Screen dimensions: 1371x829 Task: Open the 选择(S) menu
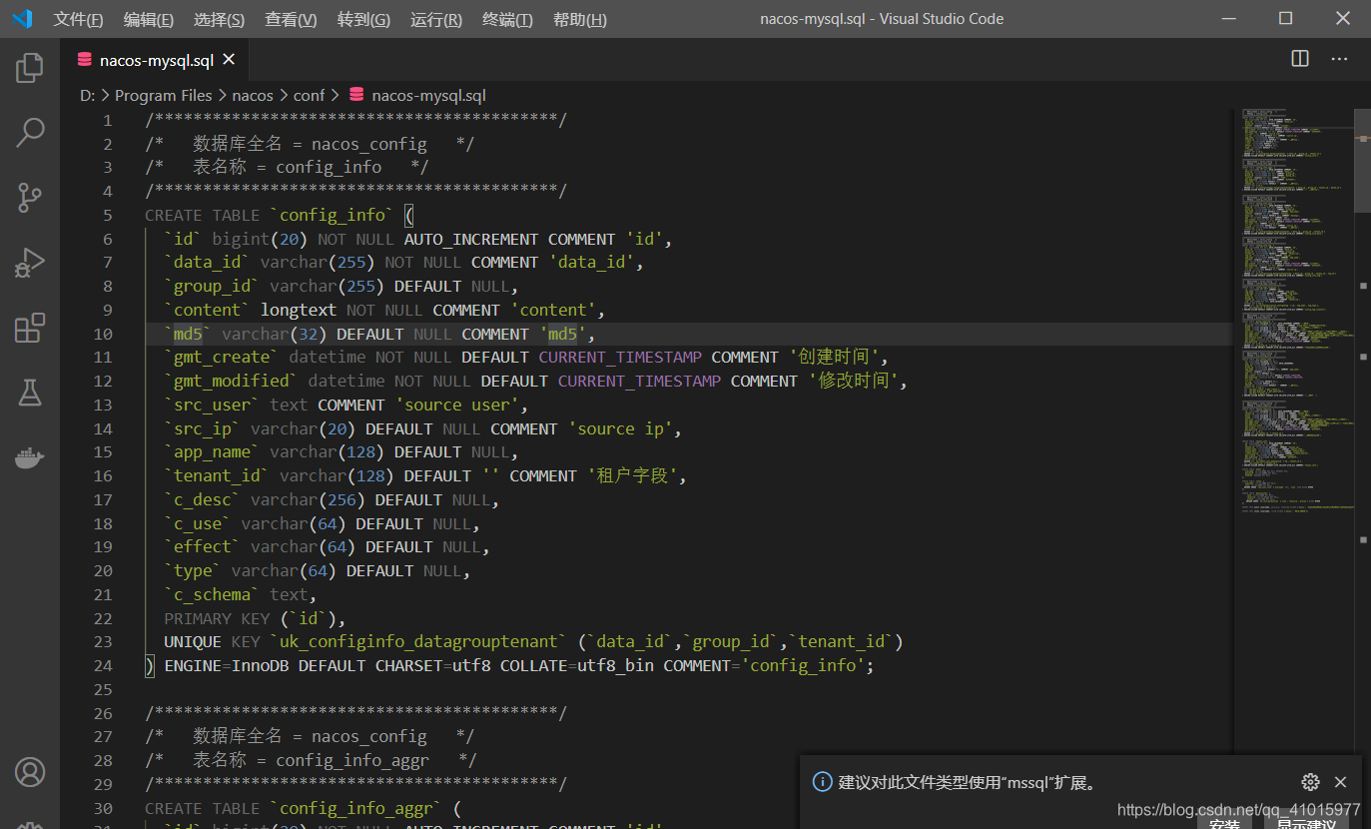[x=219, y=20]
